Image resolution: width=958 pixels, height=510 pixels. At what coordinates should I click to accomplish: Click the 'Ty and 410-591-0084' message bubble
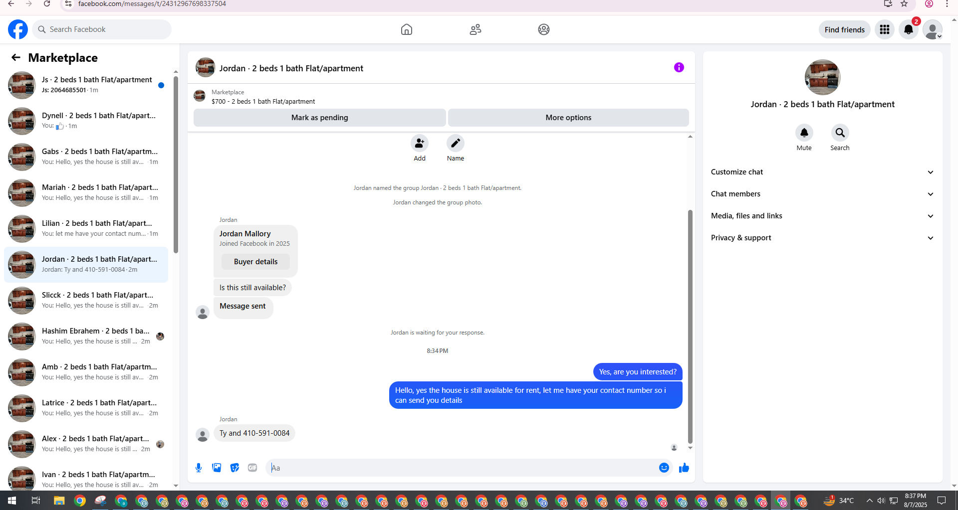(x=254, y=433)
